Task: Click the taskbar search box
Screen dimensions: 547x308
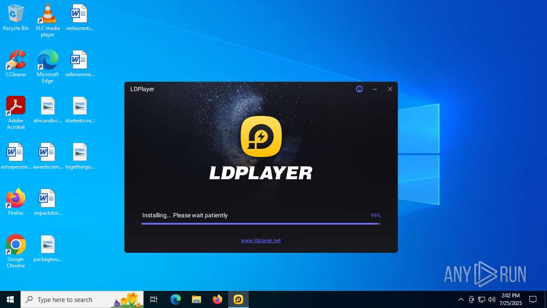Action: [x=82, y=299]
